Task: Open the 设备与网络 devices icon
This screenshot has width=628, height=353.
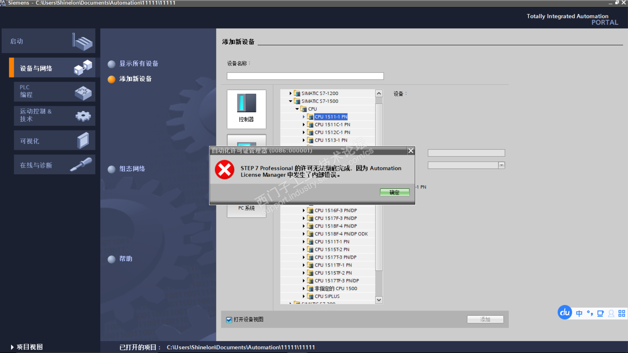Action: coord(83,67)
